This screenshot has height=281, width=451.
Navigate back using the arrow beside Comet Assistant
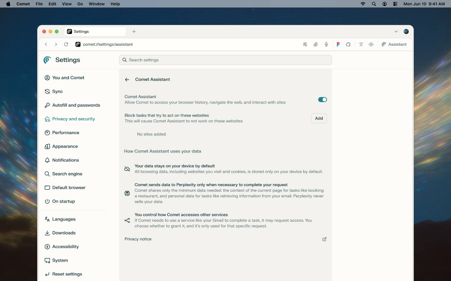pos(127,79)
